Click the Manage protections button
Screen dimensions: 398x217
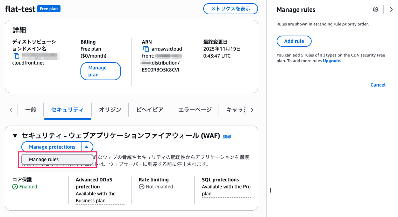(x=52, y=147)
